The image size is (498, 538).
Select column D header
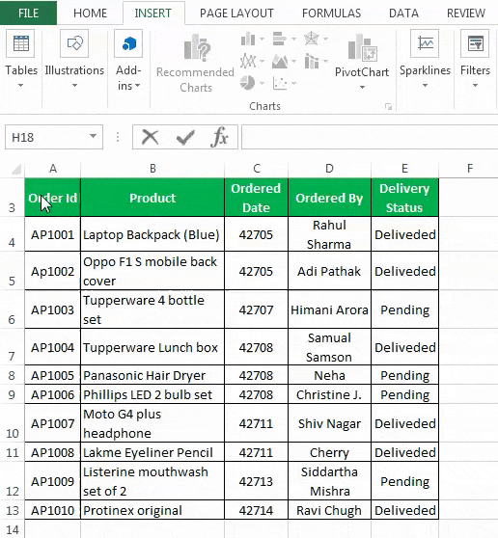point(329,169)
